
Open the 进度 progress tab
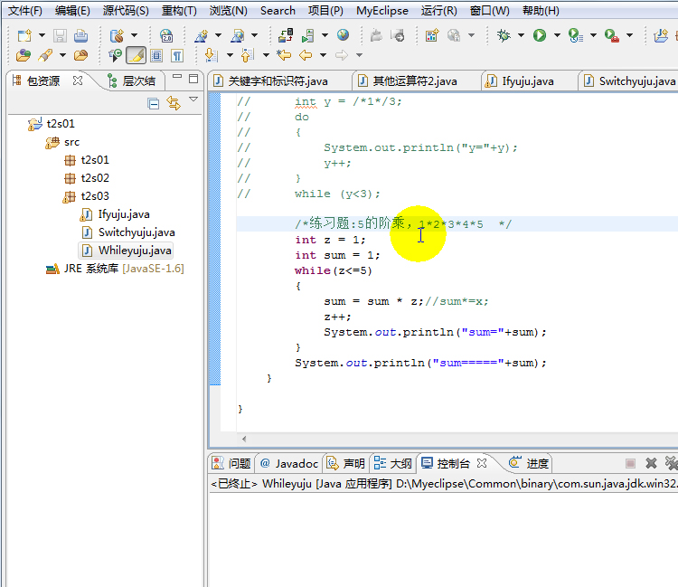[x=529, y=463]
